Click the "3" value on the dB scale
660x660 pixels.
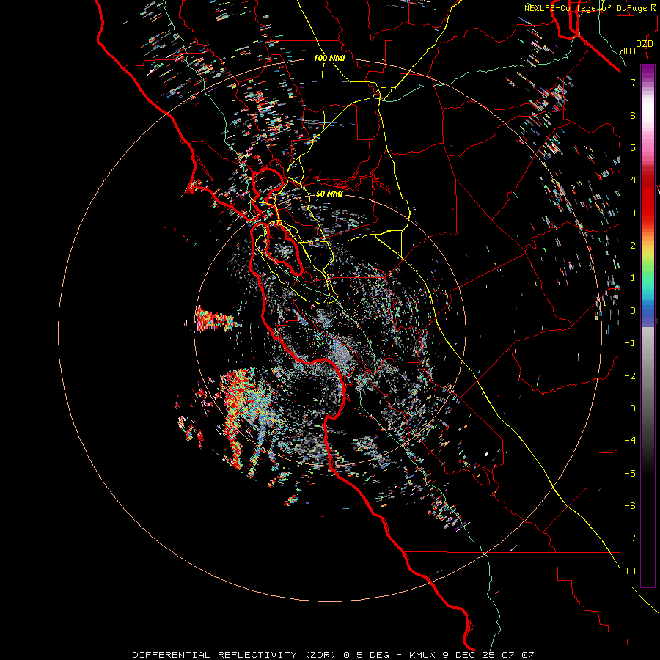633,213
